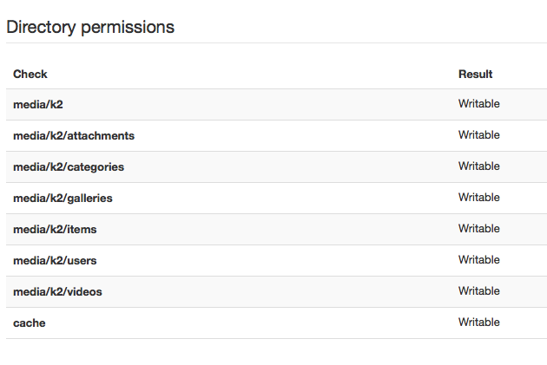Click Writable result for media/k2/categories
The height and width of the screenshot is (365, 547).
(x=479, y=166)
